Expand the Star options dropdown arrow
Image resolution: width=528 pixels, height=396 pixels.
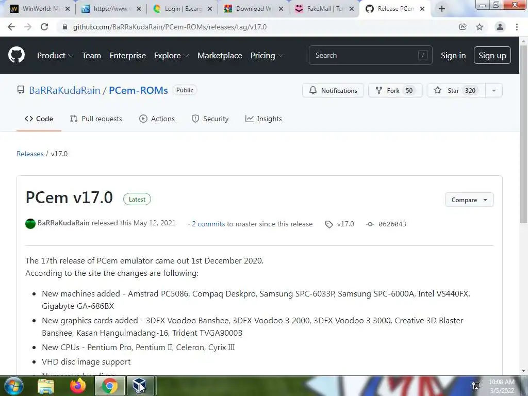coord(493,90)
